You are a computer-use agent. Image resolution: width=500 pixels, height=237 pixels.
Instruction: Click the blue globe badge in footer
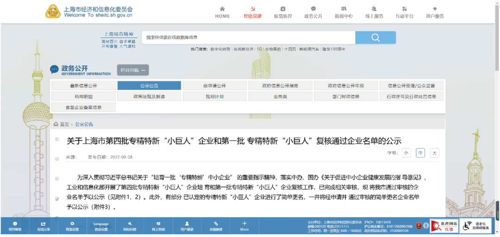[426, 226]
